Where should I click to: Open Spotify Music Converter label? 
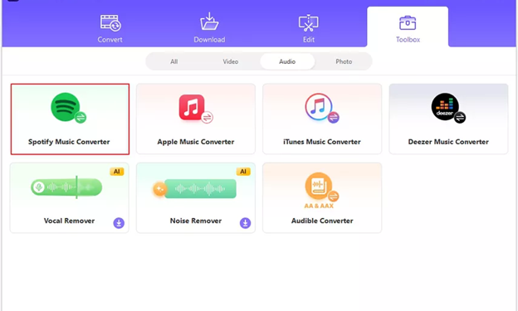(69, 142)
